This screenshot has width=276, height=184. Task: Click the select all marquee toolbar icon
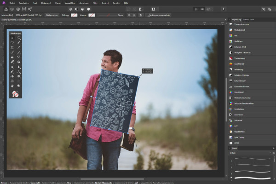(129, 9)
